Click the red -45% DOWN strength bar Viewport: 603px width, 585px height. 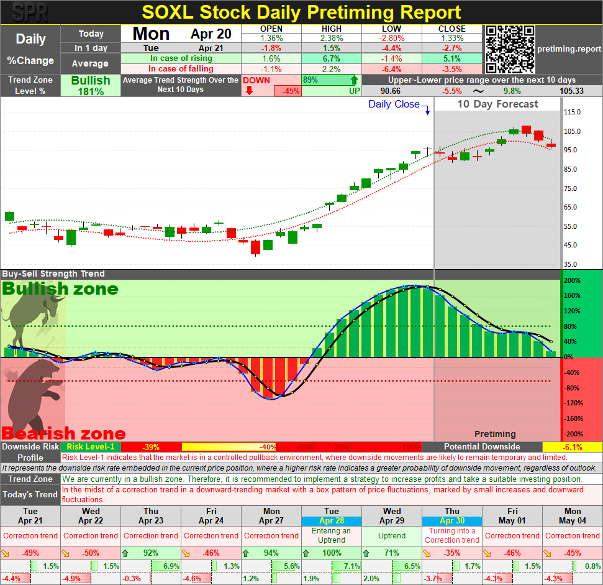coord(287,91)
